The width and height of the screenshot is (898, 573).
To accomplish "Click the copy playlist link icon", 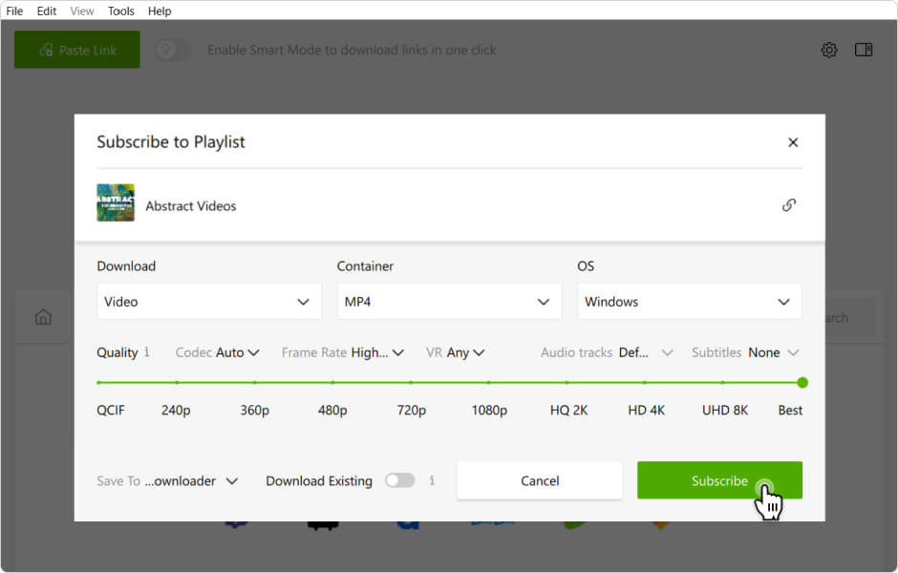I will 788,204.
